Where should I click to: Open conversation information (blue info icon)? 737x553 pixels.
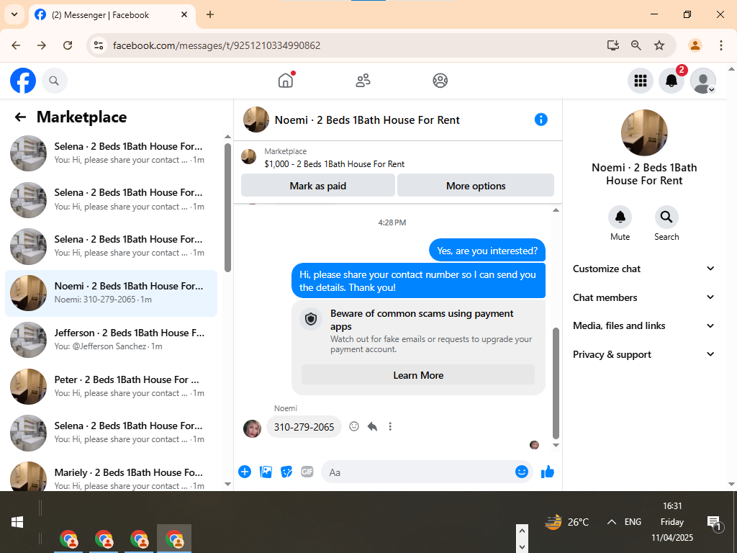click(541, 120)
